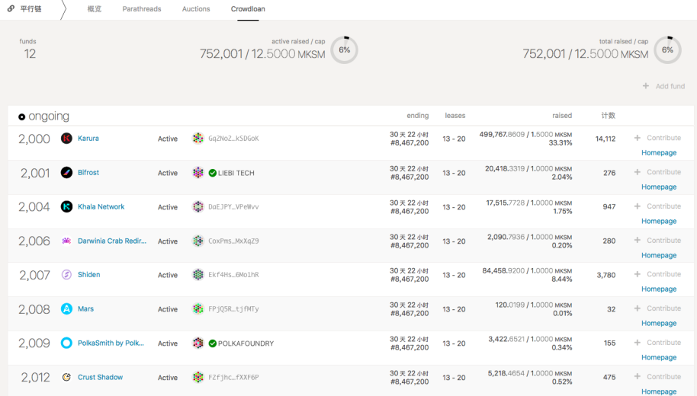Open the Bifrost project name link

(x=88, y=172)
